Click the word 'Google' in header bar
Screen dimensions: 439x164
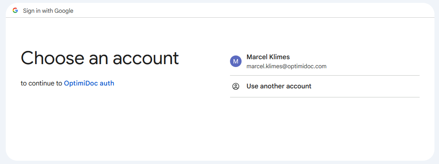64,11
